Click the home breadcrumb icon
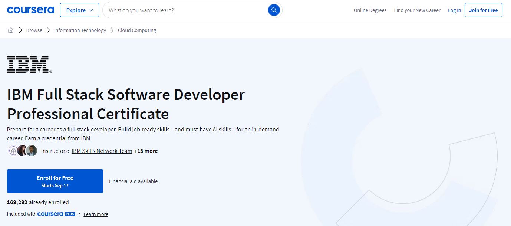 (x=11, y=30)
